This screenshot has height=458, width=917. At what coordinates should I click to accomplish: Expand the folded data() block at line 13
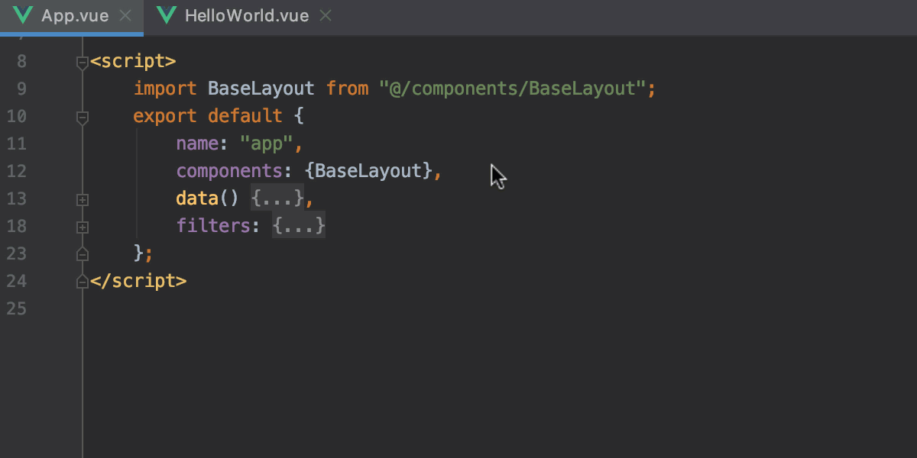pos(83,199)
